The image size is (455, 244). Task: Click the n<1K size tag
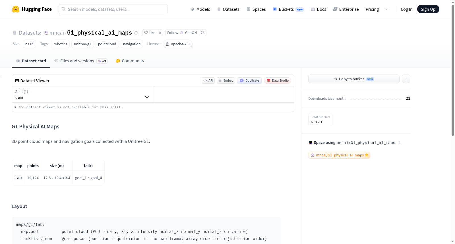[x=29, y=44]
